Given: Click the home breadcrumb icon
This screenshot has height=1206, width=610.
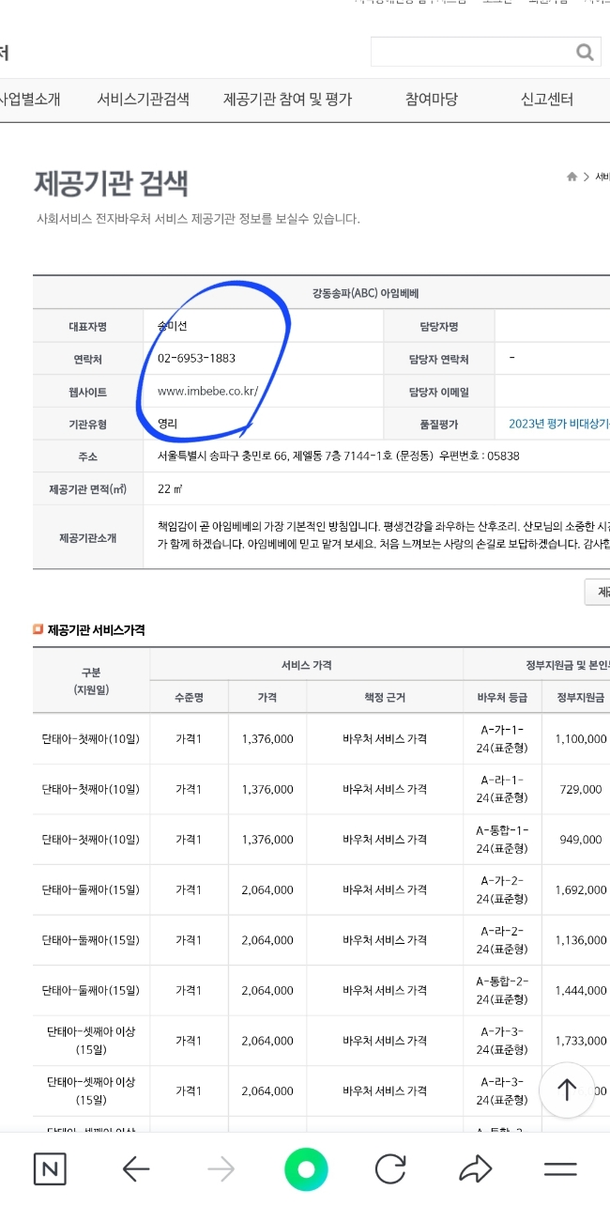Looking at the screenshot, I should click(x=572, y=177).
